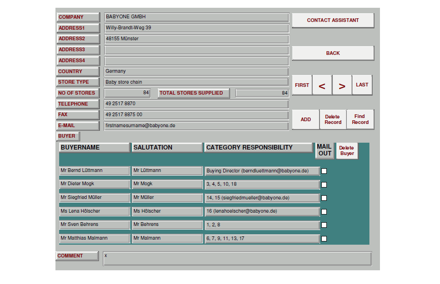Jump to FIRST record

tap(302, 85)
